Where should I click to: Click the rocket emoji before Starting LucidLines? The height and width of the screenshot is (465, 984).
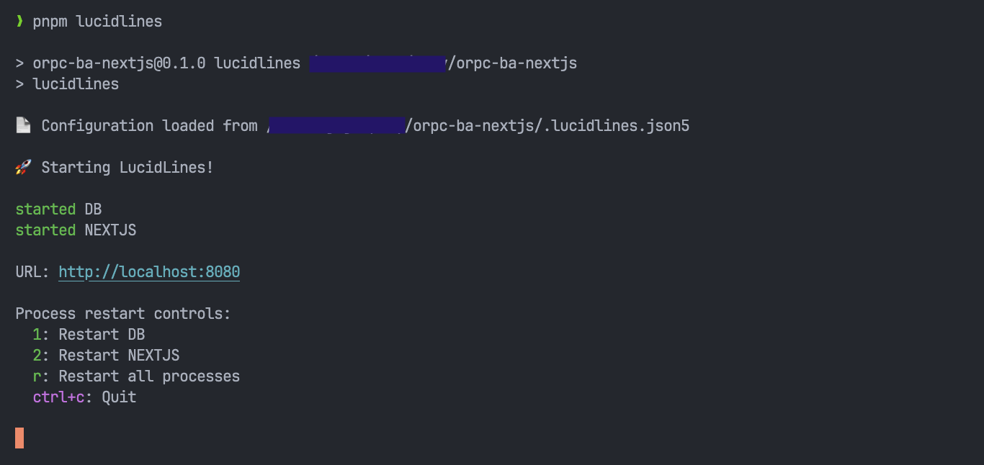coord(23,168)
